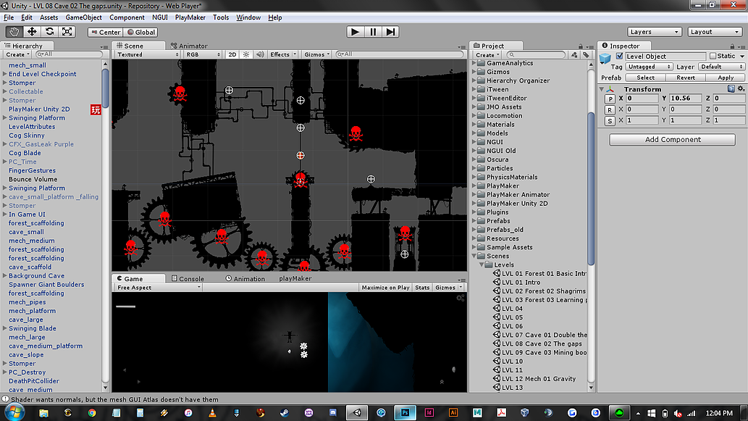This screenshot has width=748, height=421.
Task: Open the Project Create button
Action: click(487, 55)
